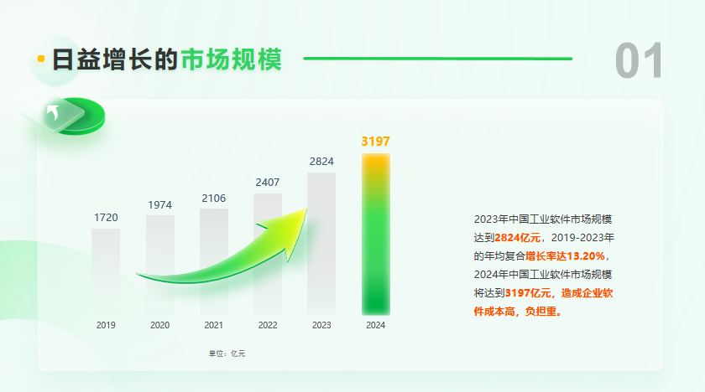Select the gray 2019 bar
The image size is (705, 392).
[106, 270]
